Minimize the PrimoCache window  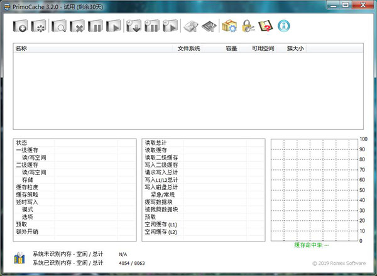(333, 5)
